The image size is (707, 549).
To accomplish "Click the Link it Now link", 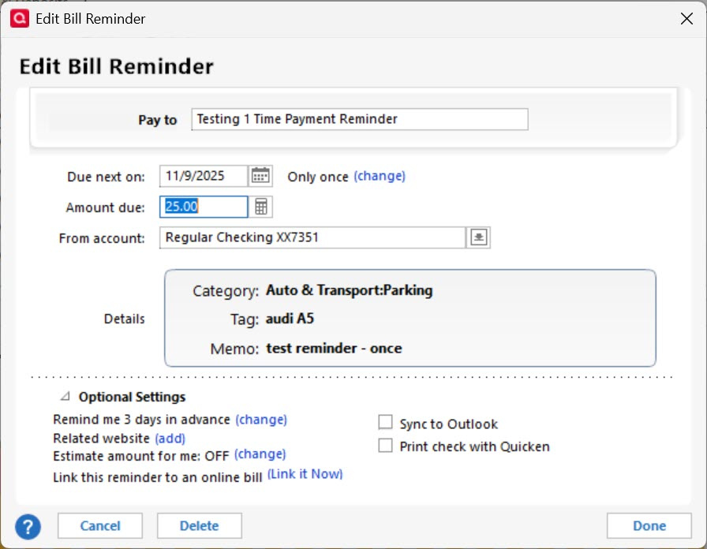I will point(305,474).
